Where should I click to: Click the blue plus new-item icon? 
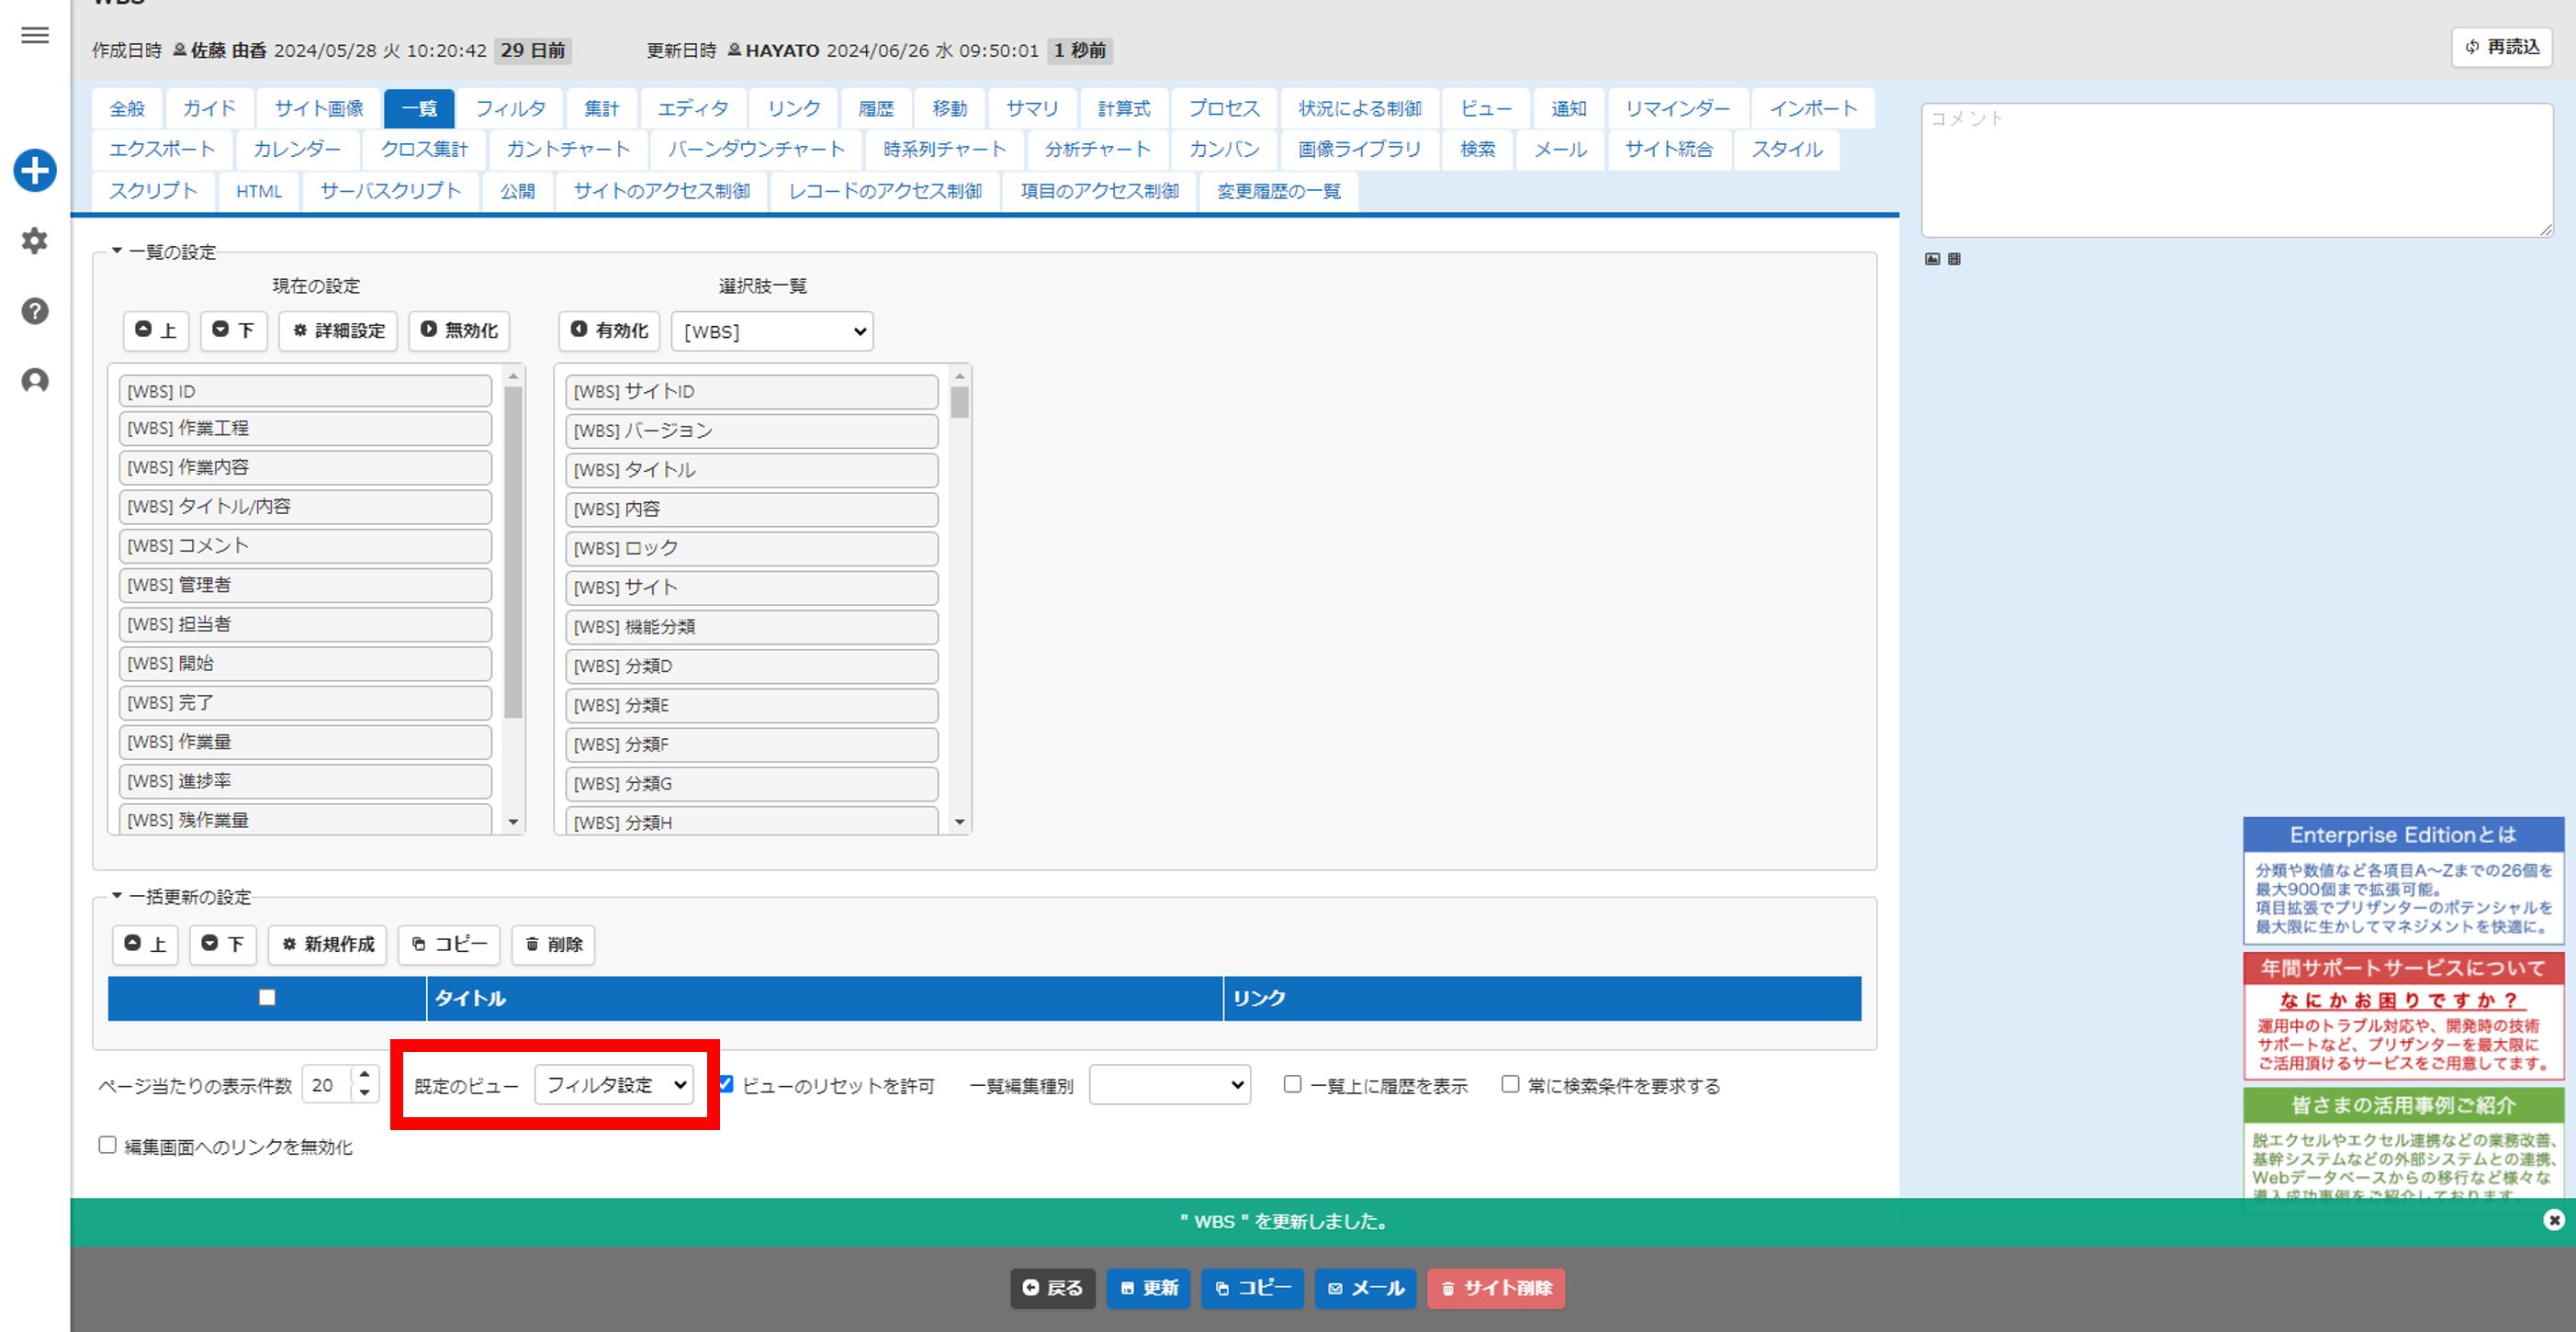[x=35, y=170]
